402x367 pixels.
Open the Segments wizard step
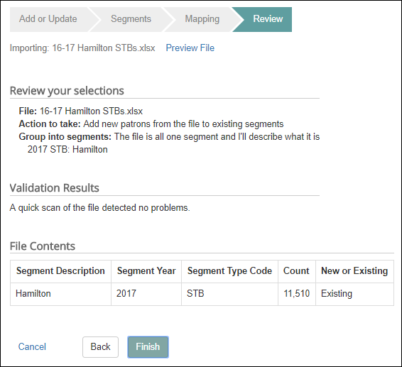point(131,19)
